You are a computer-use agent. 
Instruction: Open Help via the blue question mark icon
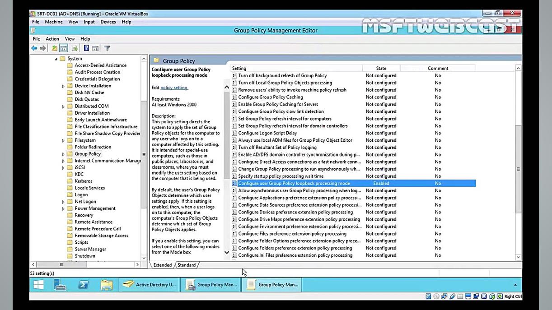click(x=86, y=48)
